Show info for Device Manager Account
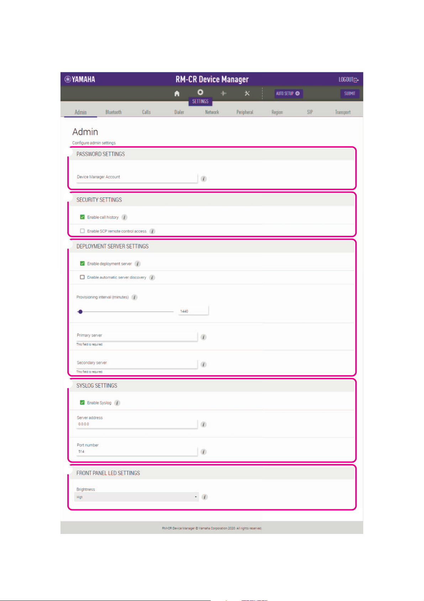Screen dimensions: 424x601 [x=204, y=179]
